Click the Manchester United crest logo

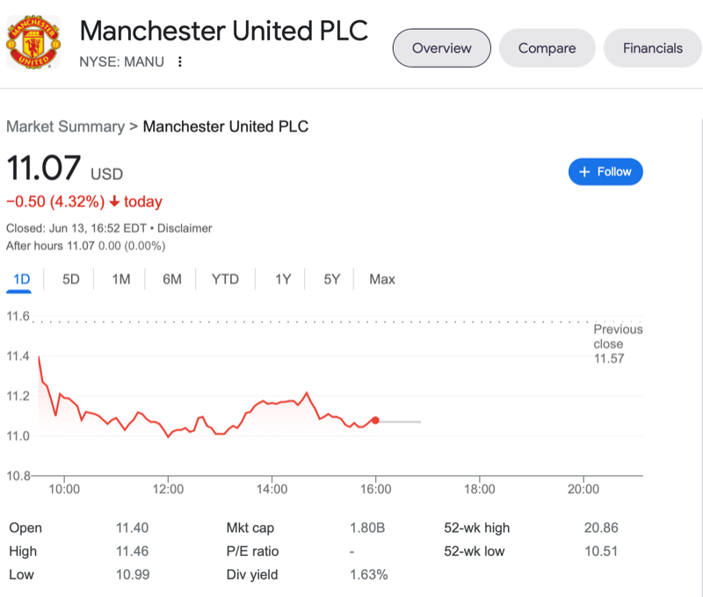pyautogui.click(x=34, y=42)
